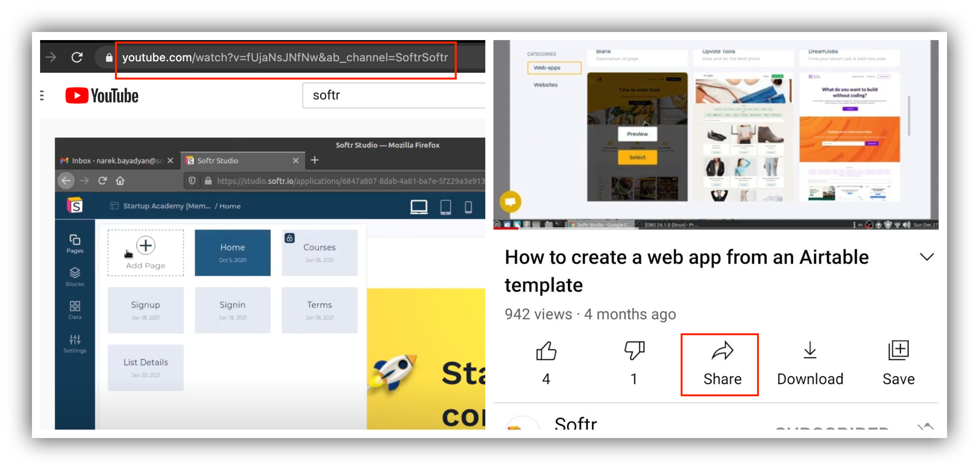Open the Data section in Softr sidebar
This screenshot has height=470, width=979.
(x=75, y=310)
